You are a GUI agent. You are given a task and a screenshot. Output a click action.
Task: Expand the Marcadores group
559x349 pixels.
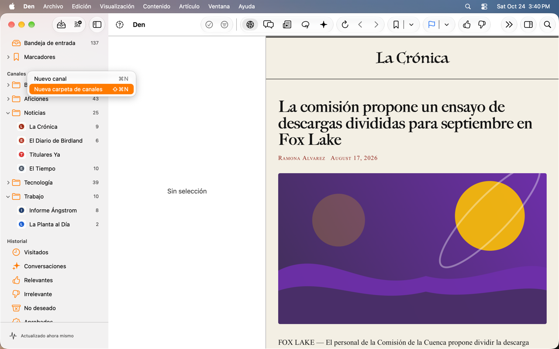[x=8, y=57]
